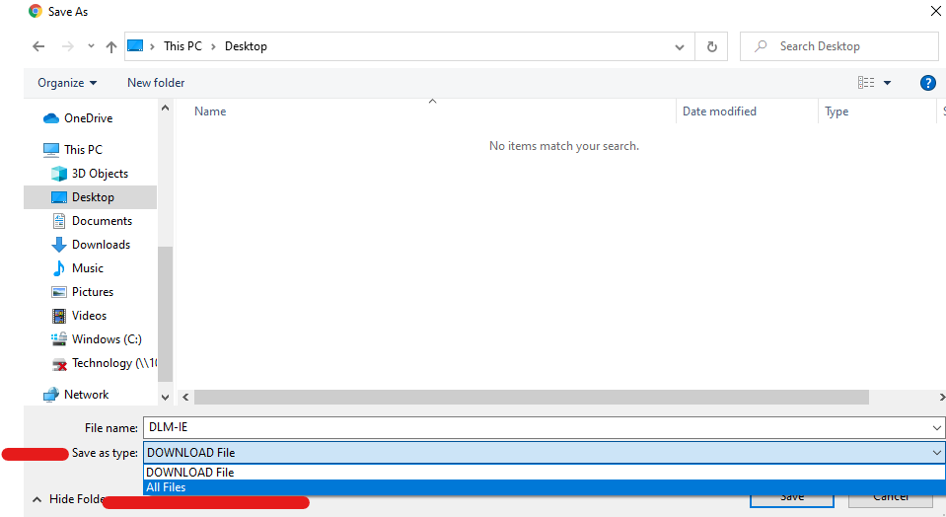The image size is (946, 517).
Task: Open the view options dropdown arrow
Action: [888, 83]
